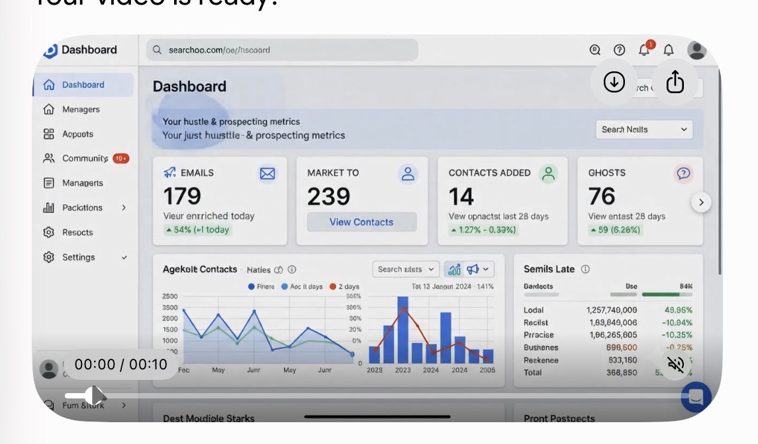Click the 179 emails count
This screenshot has width=758, height=444.
[x=182, y=196]
